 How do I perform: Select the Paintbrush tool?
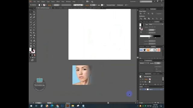(x=34, y=22)
